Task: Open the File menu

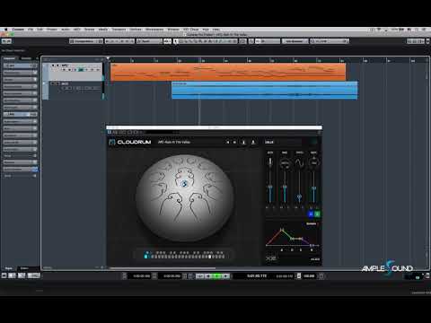Action: point(31,30)
